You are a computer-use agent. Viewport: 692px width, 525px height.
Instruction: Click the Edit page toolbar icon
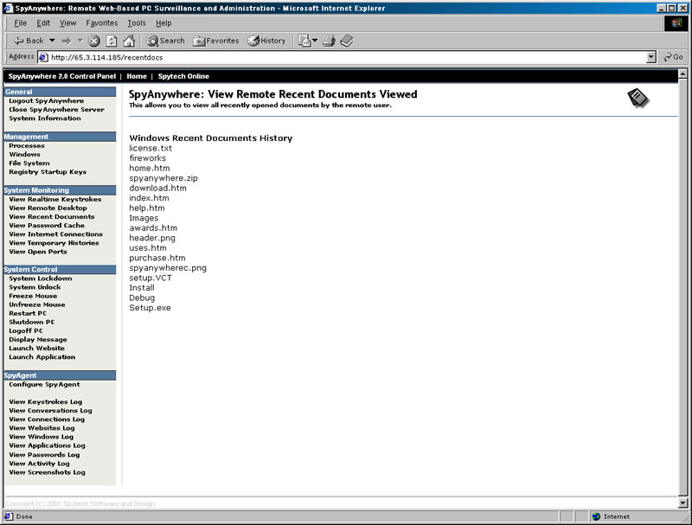pos(347,41)
